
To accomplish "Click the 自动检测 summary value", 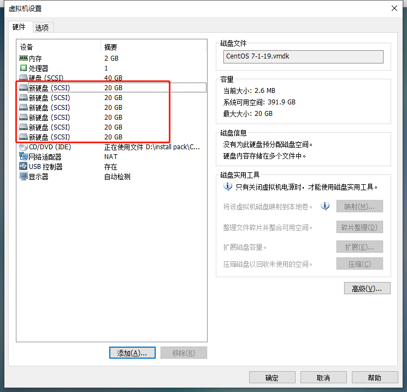I will pos(117,177).
